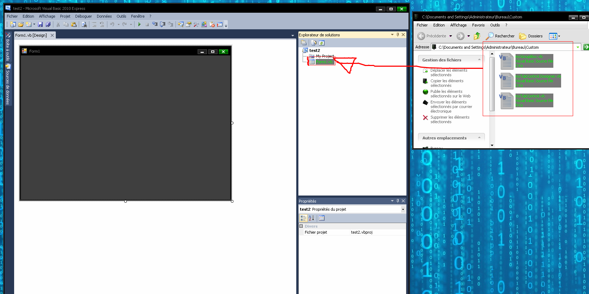This screenshot has height=294, width=589.
Task: Start debugging with green play icon
Action: click(139, 24)
